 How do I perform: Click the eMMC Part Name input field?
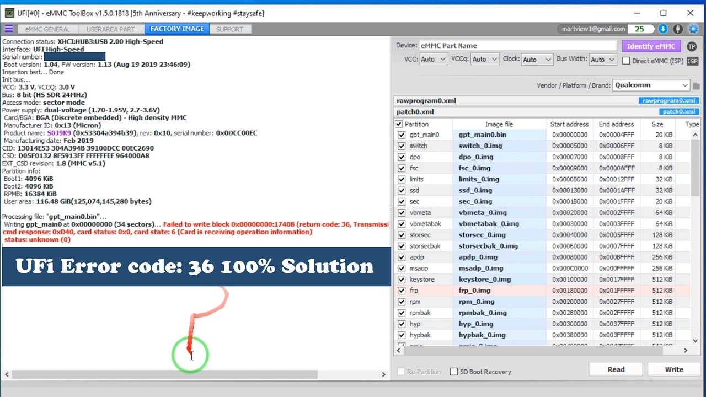tap(517, 46)
